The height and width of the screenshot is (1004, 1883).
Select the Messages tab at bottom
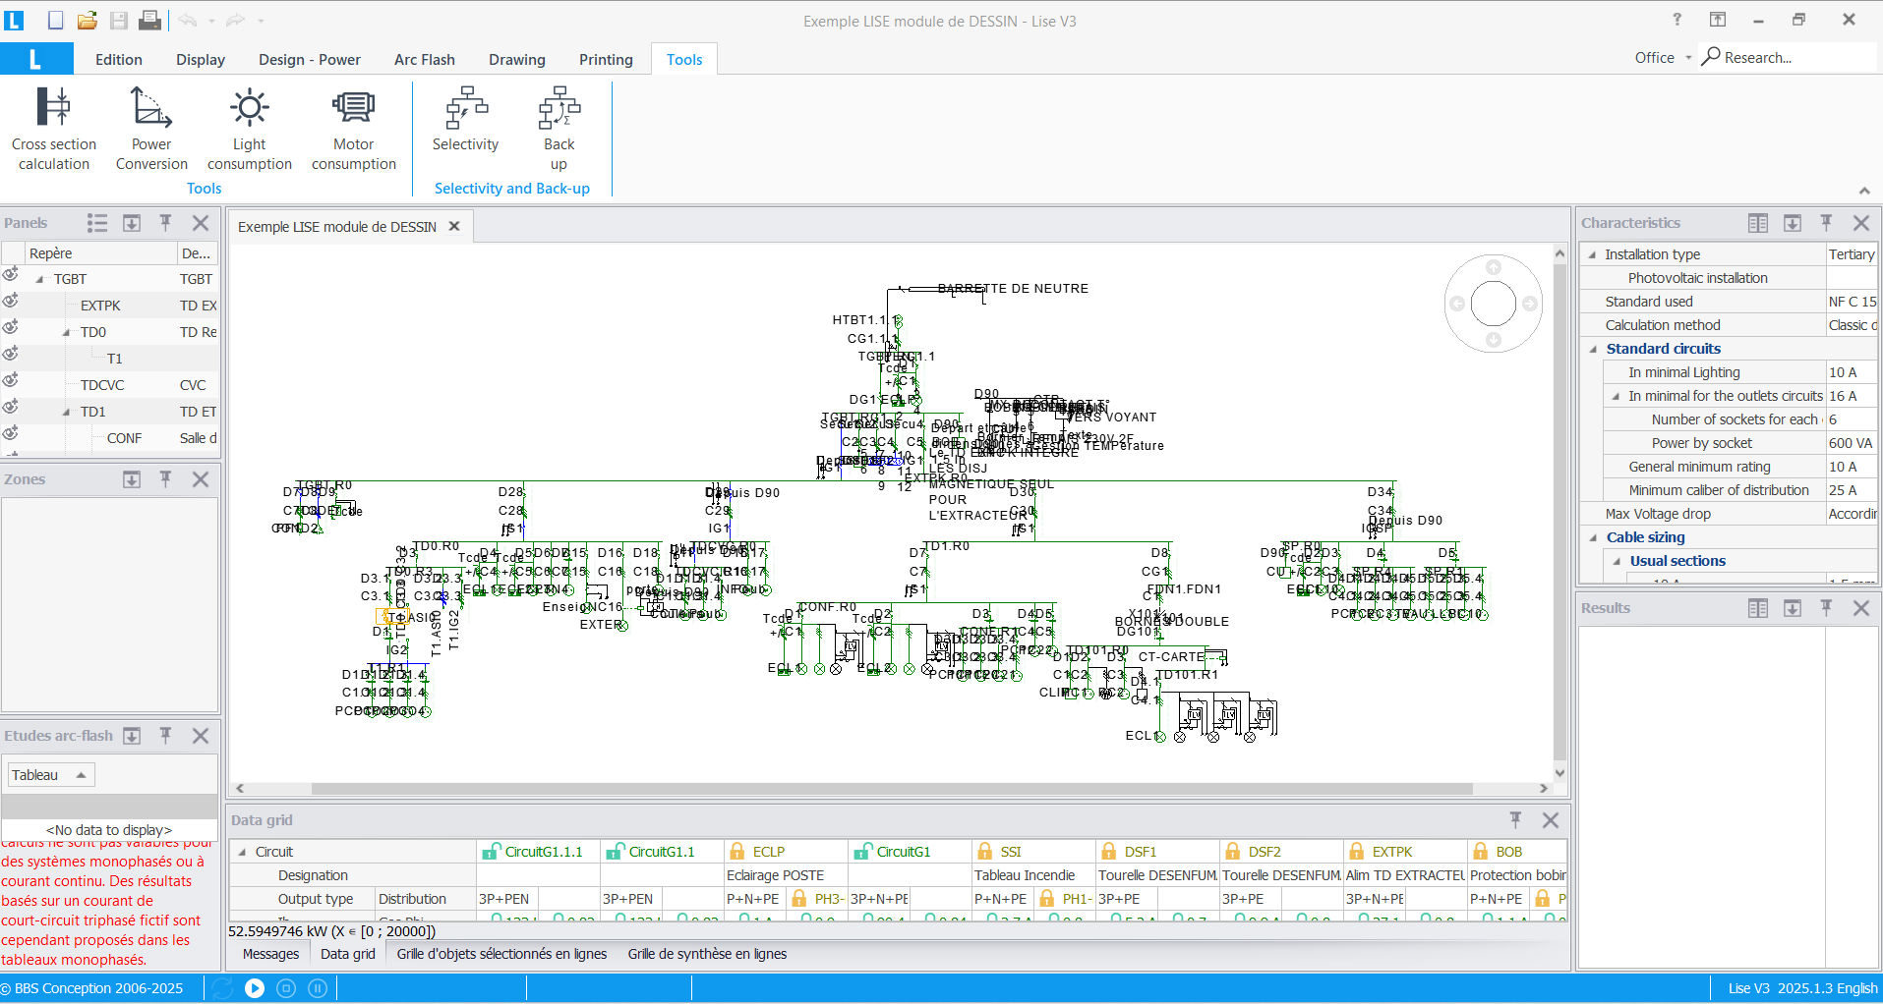pos(270,954)
